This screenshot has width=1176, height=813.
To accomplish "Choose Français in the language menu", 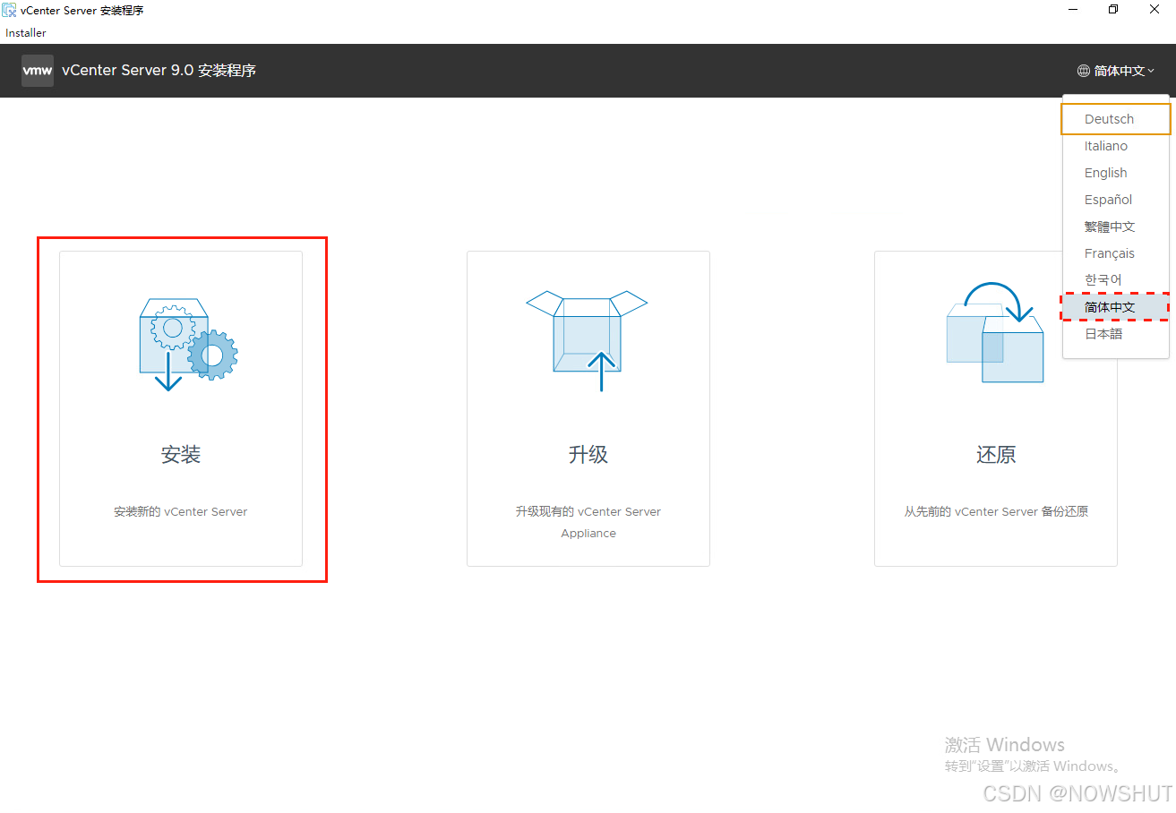I will [1116, 253].
